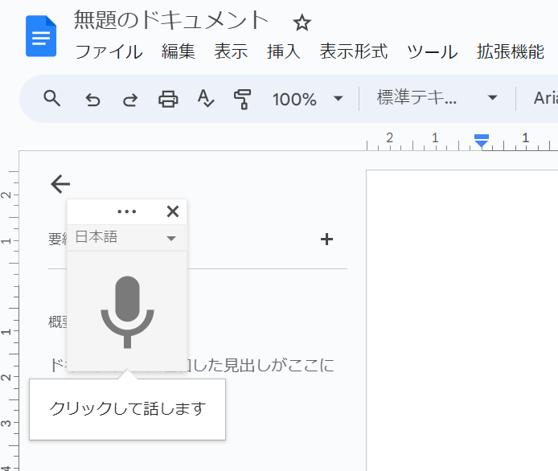Open the 拡張機能 menu

[x=510, y=52]
